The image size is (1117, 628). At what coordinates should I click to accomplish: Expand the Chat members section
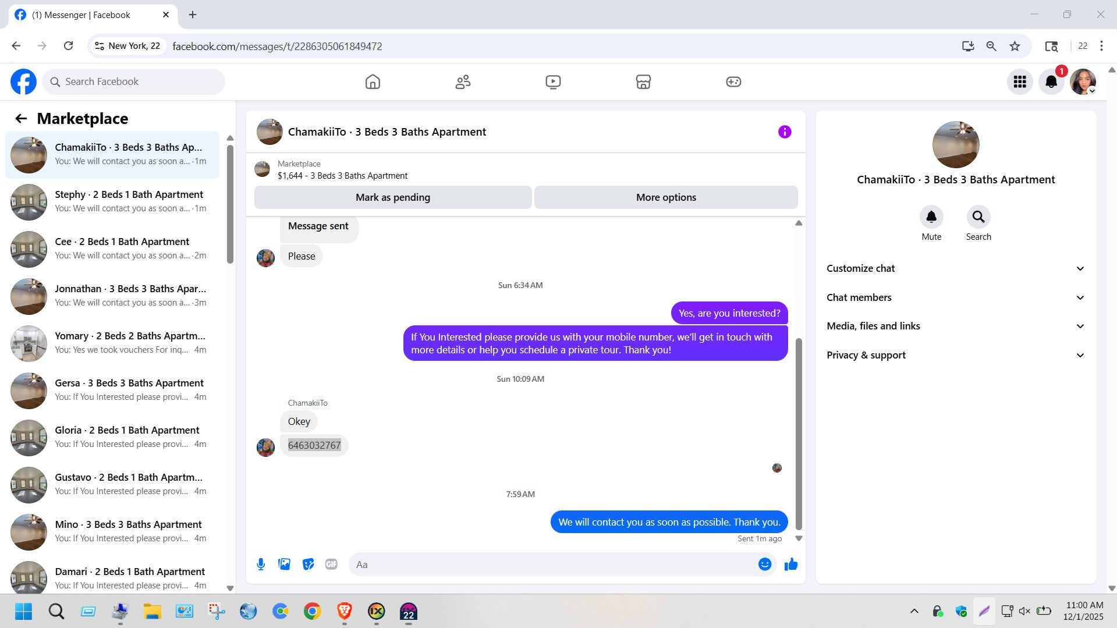tap(956, 298)
